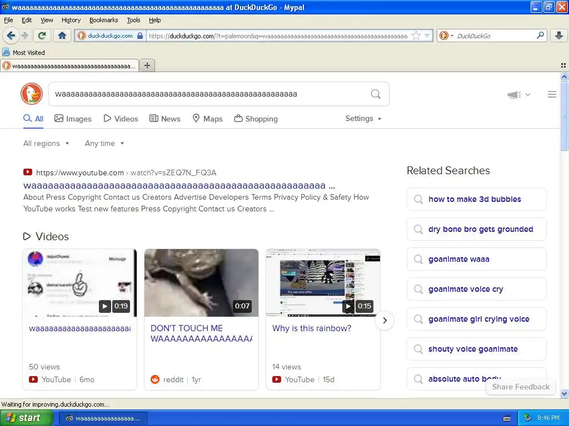The image size is (569, 426).
Task: Open the 'Why is this rainbow?' title
Action: coord(312,328)
